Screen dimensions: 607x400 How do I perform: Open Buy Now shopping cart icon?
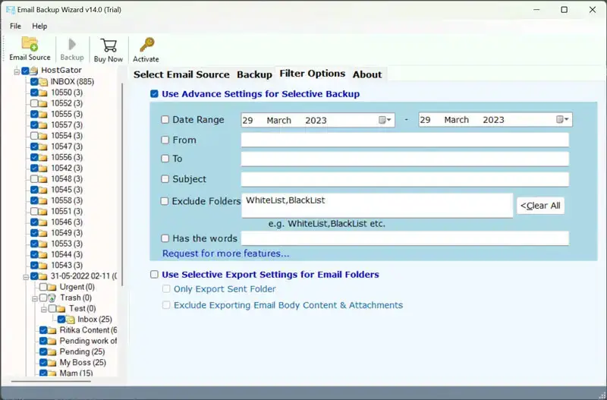pos(109,44)
